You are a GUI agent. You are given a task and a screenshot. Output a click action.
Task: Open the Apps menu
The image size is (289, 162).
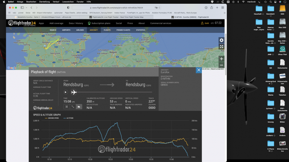(41, 23)
